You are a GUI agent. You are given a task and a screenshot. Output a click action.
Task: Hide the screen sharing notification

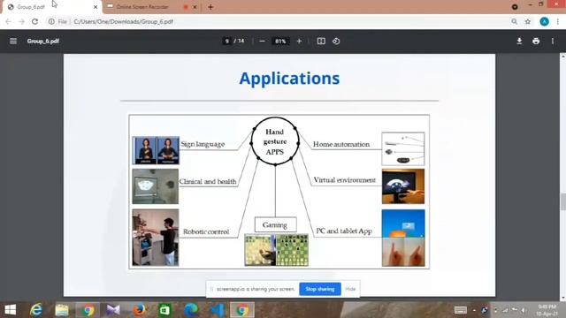pyautogui.click(x=350, y=289)
